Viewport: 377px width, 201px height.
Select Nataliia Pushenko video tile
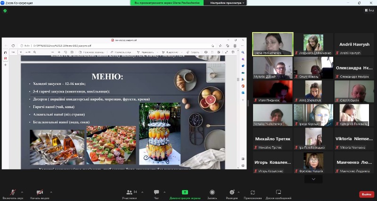[x=273, y=115]
